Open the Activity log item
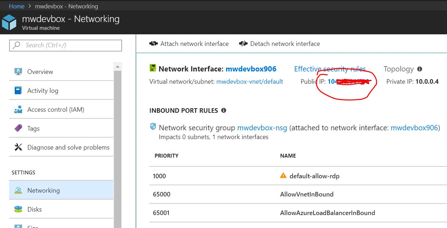This screenshot has width=447, height=228. [x=61, y=90]
